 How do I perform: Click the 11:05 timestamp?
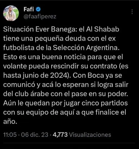click(x=10, y=135)
